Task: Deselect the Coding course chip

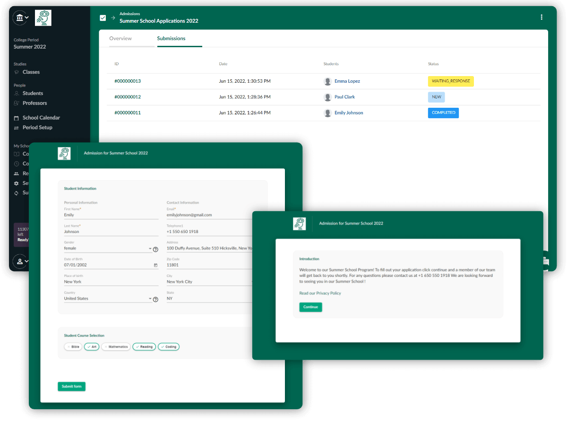Action: (x=168, y=347)
